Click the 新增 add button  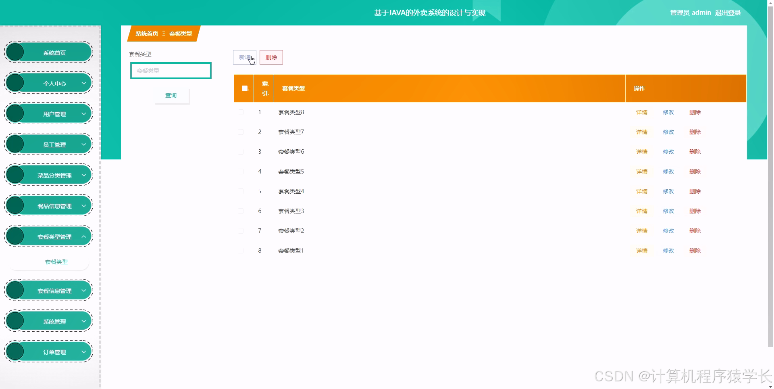coord(245,57)
